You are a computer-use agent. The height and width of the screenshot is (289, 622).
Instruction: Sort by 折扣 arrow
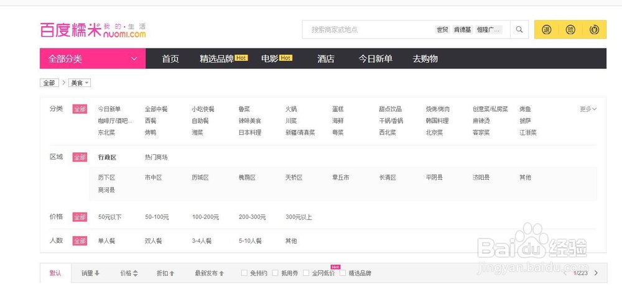click(x=165, y=273)
